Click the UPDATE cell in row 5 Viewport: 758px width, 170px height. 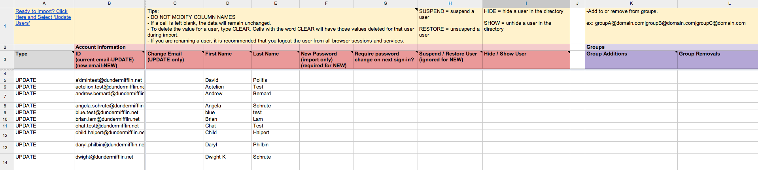44,80
